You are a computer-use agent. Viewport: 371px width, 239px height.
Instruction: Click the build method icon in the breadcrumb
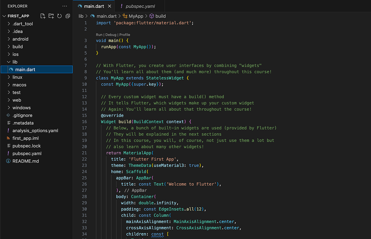pyautogui.click(x=151, y=16)
